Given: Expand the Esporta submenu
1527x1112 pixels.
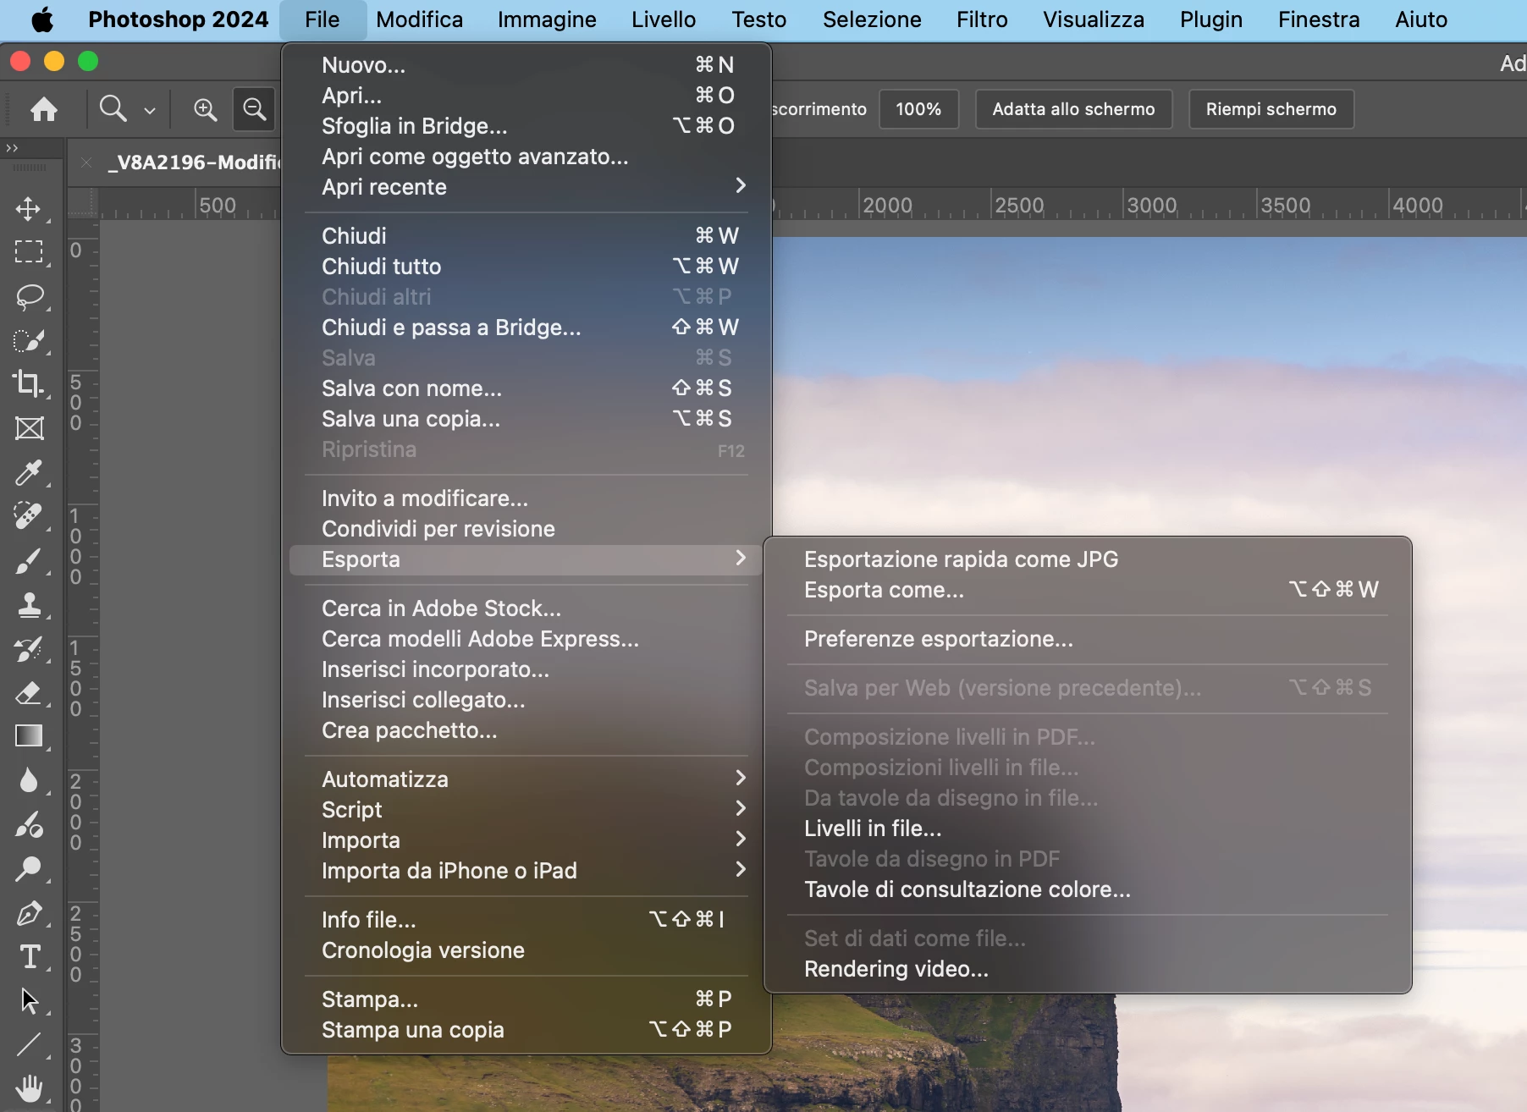Looking at the screenshot, I should [x=526, y=559].
